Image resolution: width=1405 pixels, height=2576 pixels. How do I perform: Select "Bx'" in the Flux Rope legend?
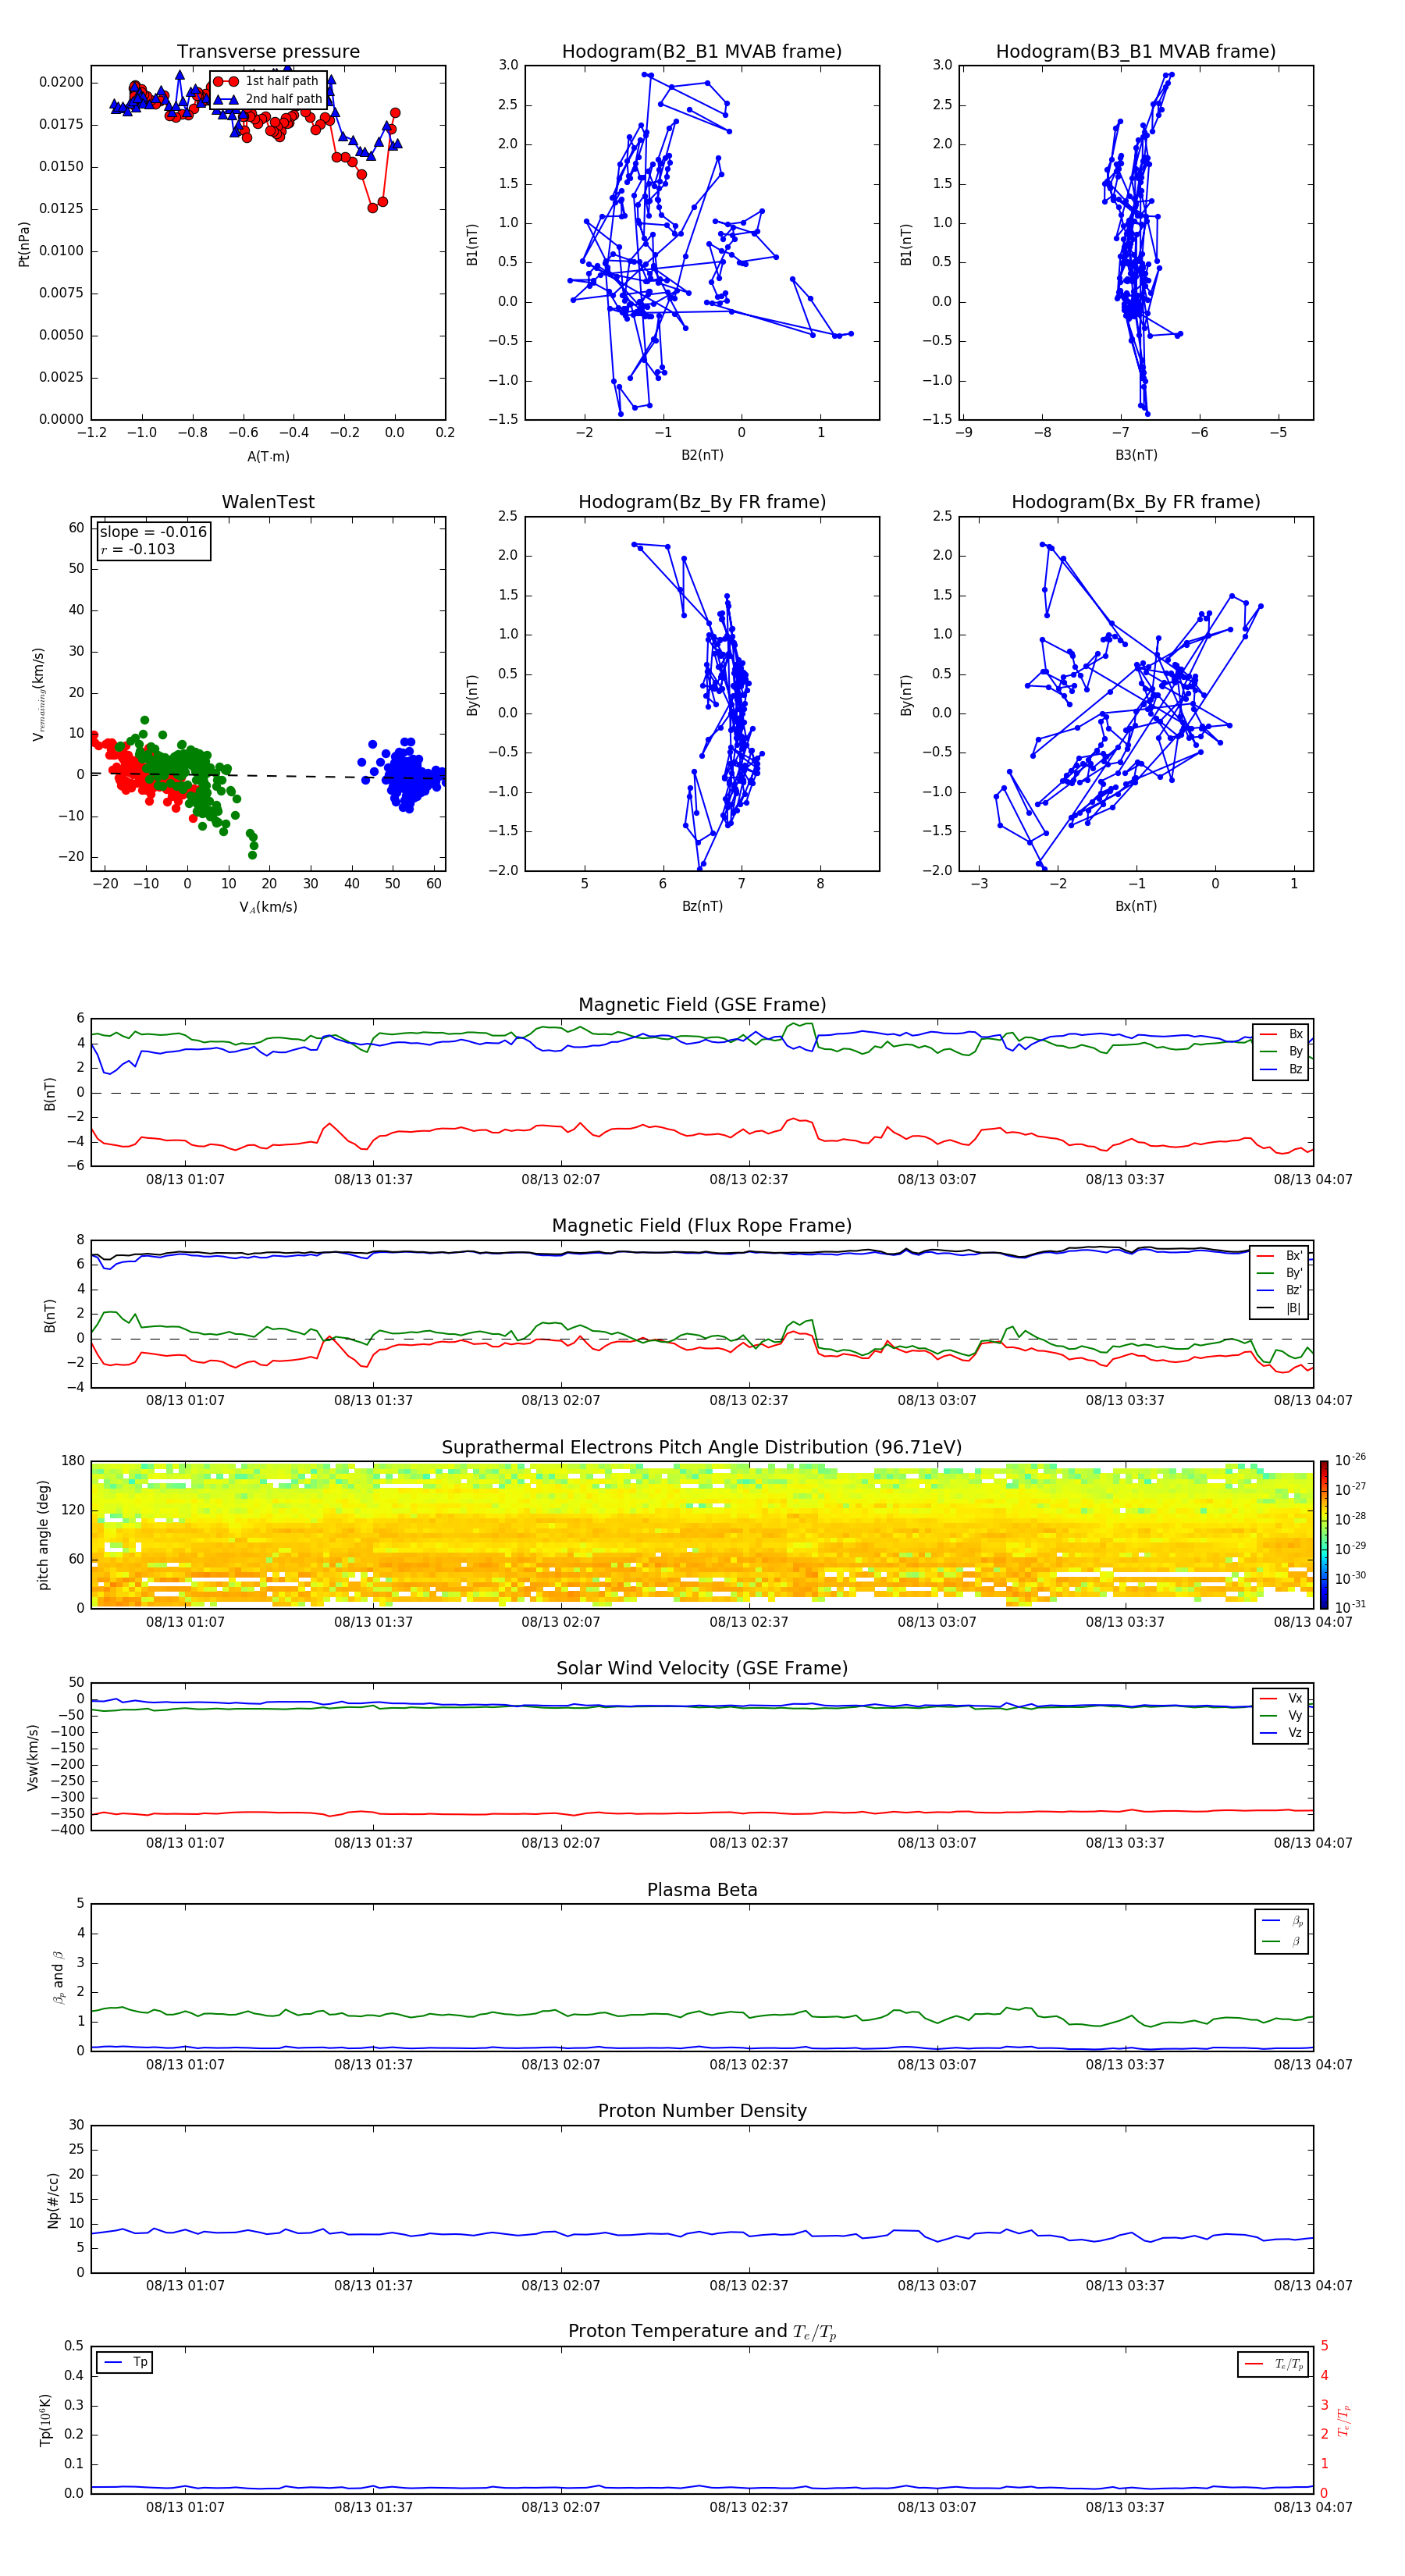coord(1279,1256)
